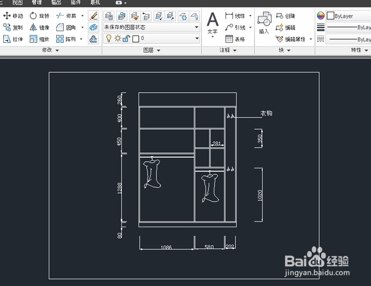The height and width of the screenshot is (286, 371).
Task: Click the 1086 dimension text
Action: pyautogui.click(x=166, y=247)
